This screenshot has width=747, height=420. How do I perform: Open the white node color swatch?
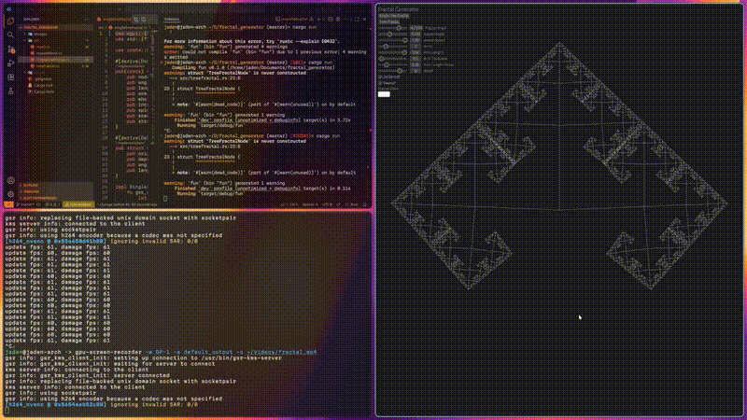(384, 94)
